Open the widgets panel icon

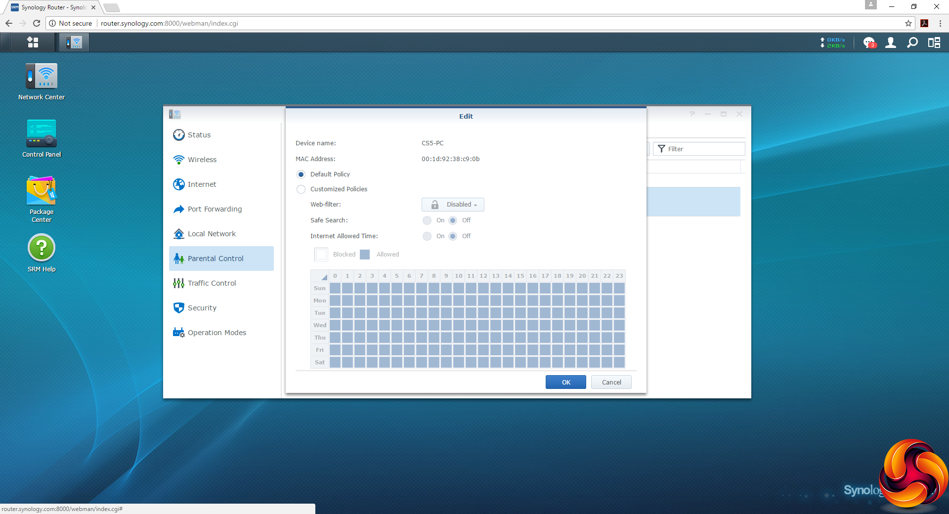934,43
